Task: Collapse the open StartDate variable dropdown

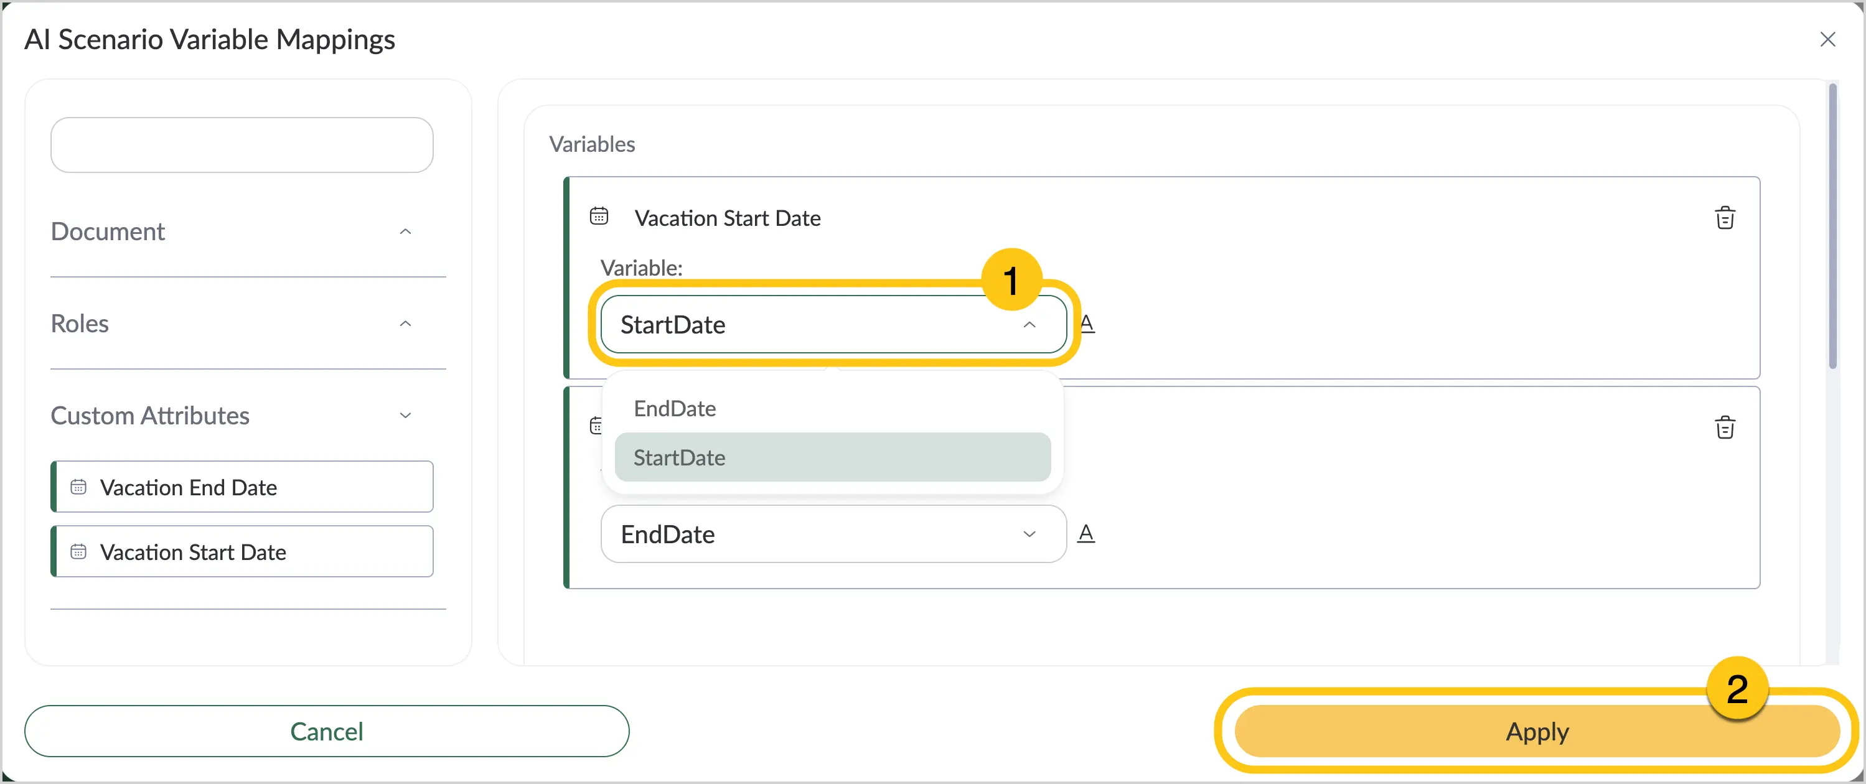Action: pos(1029,324)
